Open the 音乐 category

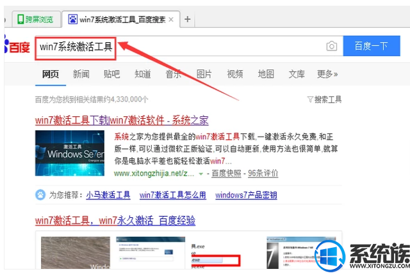(174, 74)
